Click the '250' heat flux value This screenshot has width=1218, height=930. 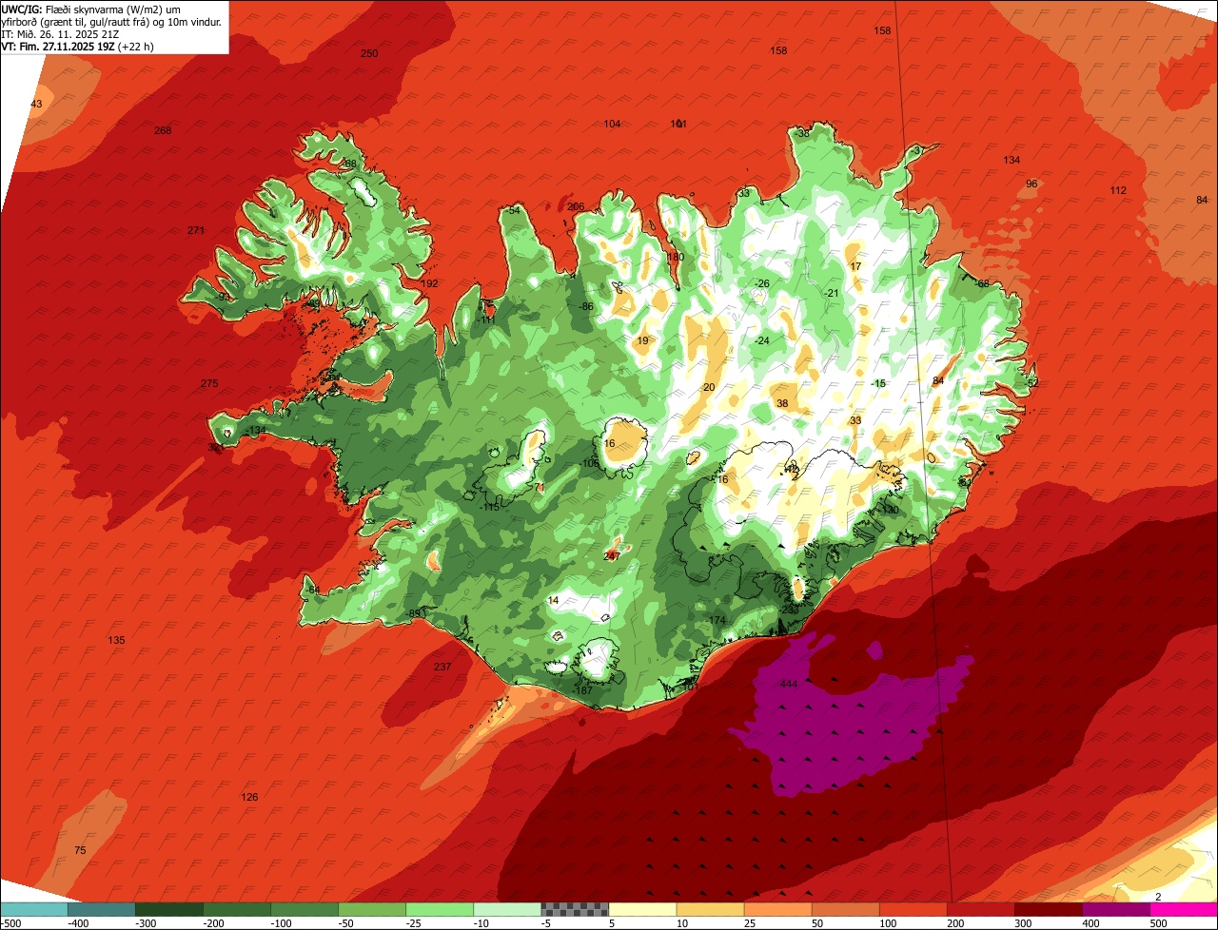[x=369, y=53]
